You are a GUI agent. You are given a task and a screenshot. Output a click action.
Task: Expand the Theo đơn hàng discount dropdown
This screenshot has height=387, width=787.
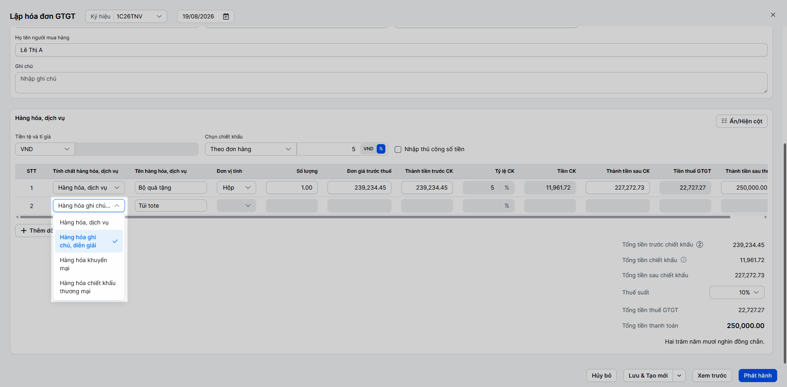tap(250, 149)
